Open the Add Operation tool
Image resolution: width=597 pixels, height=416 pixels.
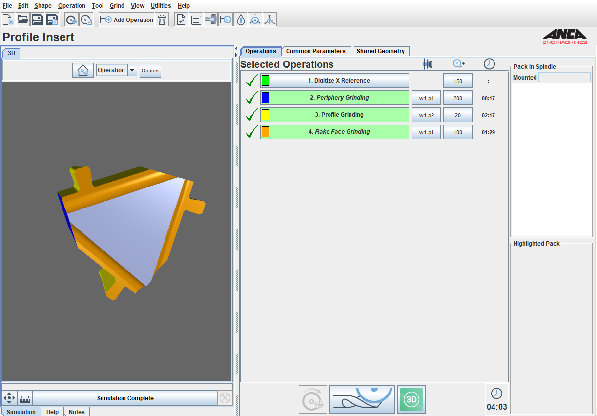(x=126, y=20)
